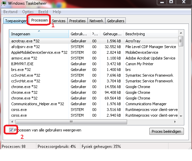
Task: Sort by the narrow P... column header
Action: tap(95, 34)
